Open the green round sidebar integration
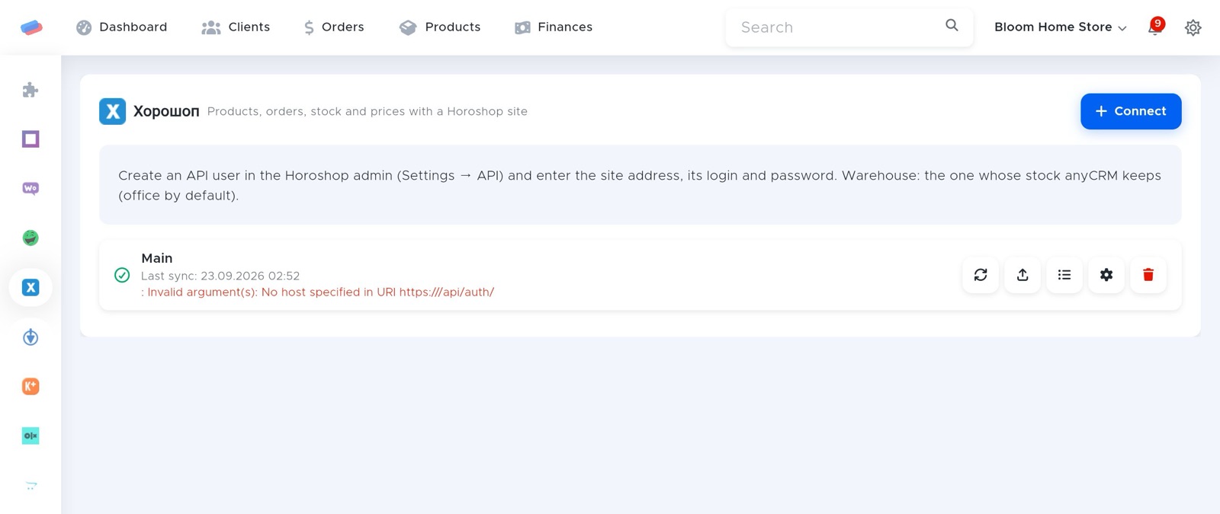The width and height of the screenshot is (1220, 514). click(30, 238)
